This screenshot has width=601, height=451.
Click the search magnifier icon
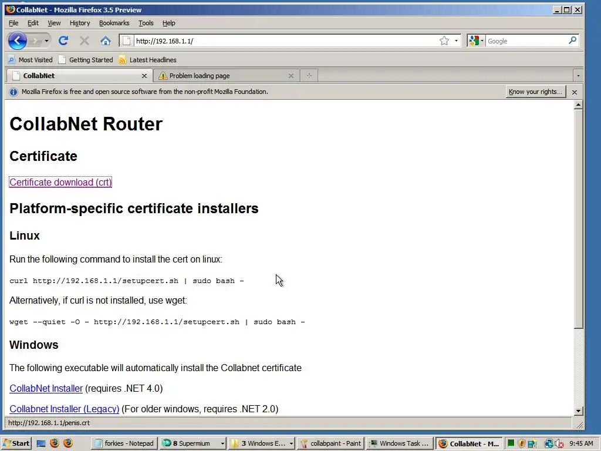(x=572, y=41)
